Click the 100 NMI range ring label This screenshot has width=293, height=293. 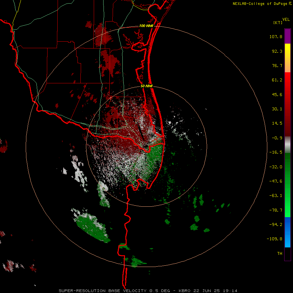coord(146,26)
